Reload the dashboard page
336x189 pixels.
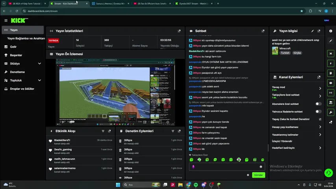click(17, 11)
